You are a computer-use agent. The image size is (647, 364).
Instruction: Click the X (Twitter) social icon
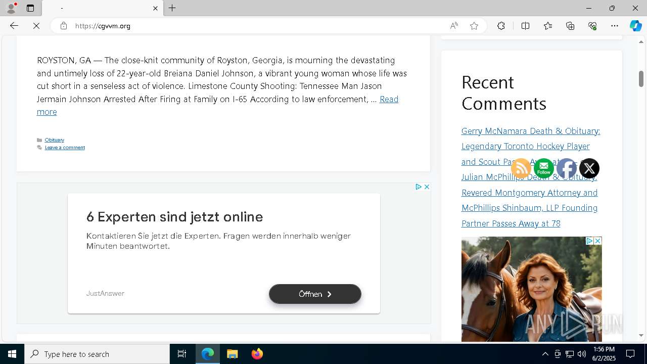point(589,168)
